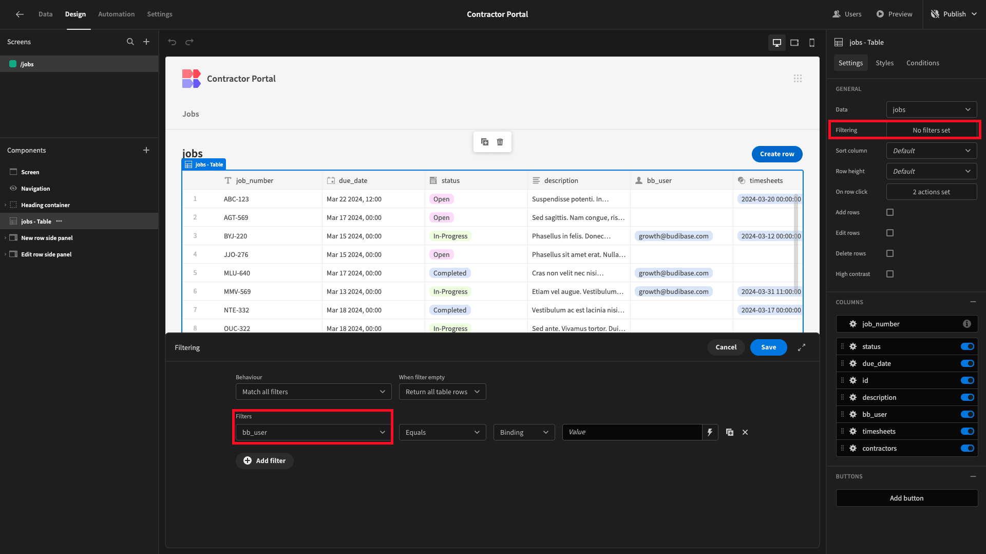
Task: Click the undo arrow icon
Action: tap(172, 42)
